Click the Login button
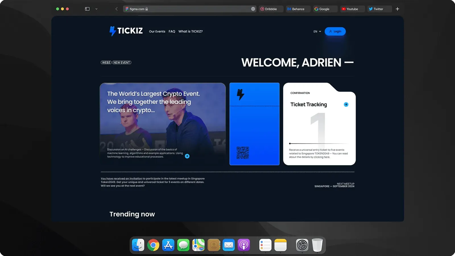 click(335, 31)
